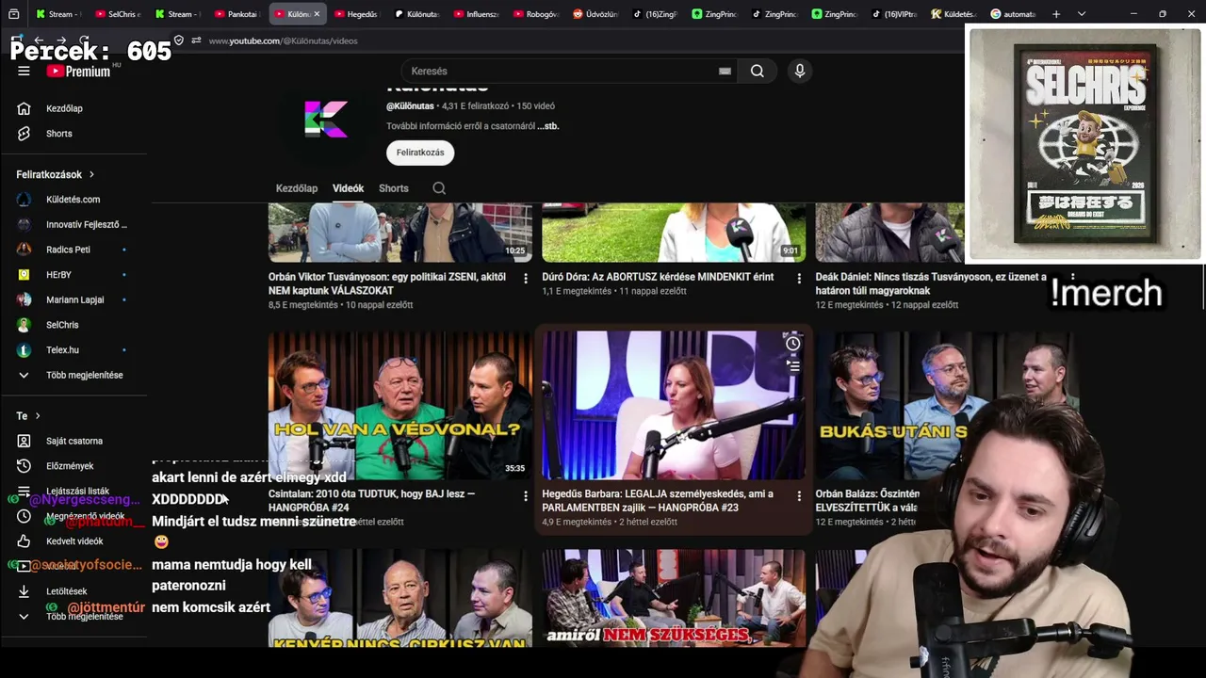This screenshot has width=1206, height=678.
Task: Open Csintalan HANGPRÓBA #24 video title
Action: point(371,500)
